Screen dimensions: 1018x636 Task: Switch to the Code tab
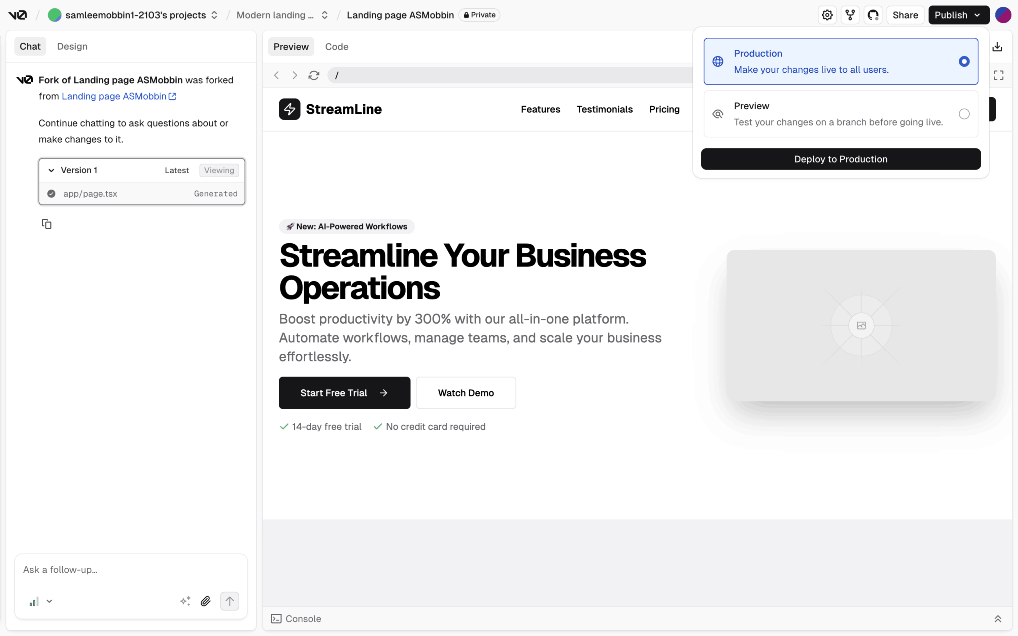point(337,47)
